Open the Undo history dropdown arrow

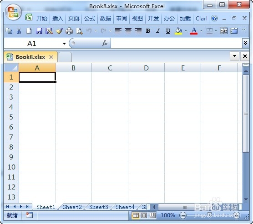point(96,30)
